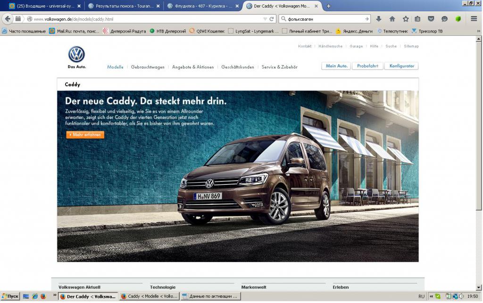
Task: Open the Suche link
Action: coord(391,46)
